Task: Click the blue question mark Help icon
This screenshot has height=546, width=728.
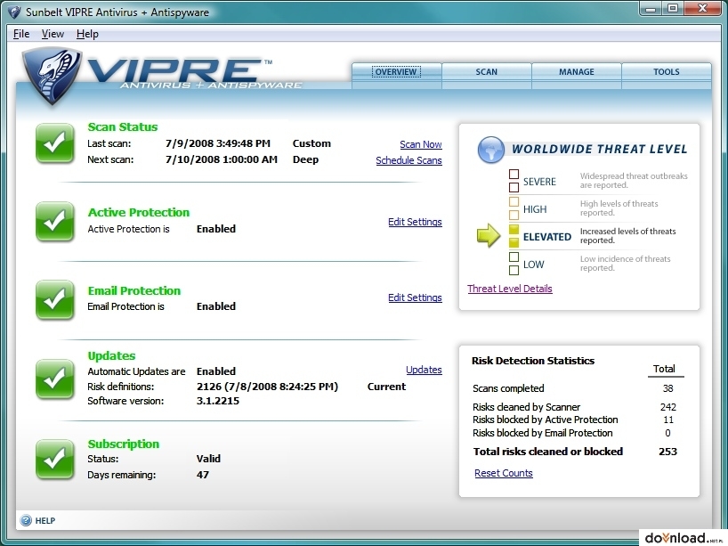Action: click(x=26, y=520)
